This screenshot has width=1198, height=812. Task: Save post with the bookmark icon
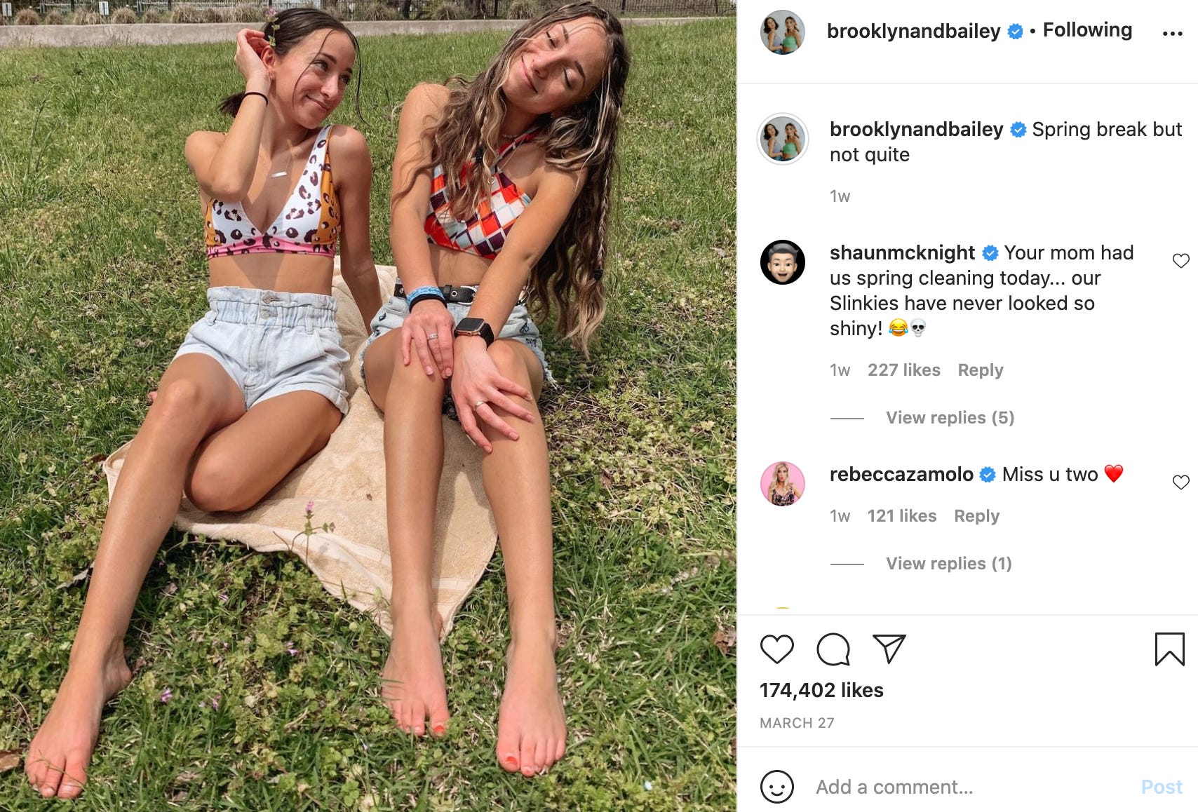1169,649
